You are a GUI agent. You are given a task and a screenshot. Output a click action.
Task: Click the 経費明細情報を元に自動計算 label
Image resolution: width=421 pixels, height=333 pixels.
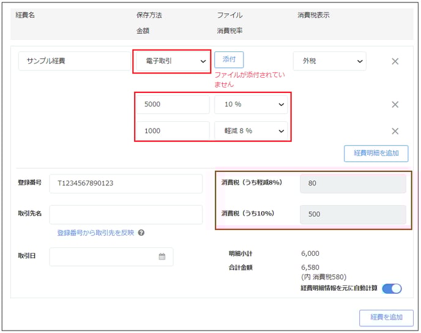pos(339,288)
